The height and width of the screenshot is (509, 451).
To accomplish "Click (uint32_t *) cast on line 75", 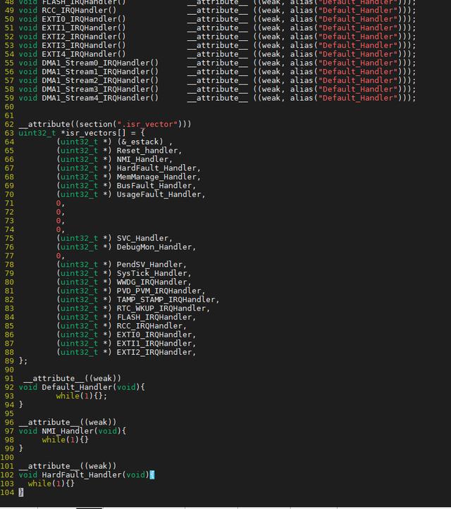I will [84, 238].
